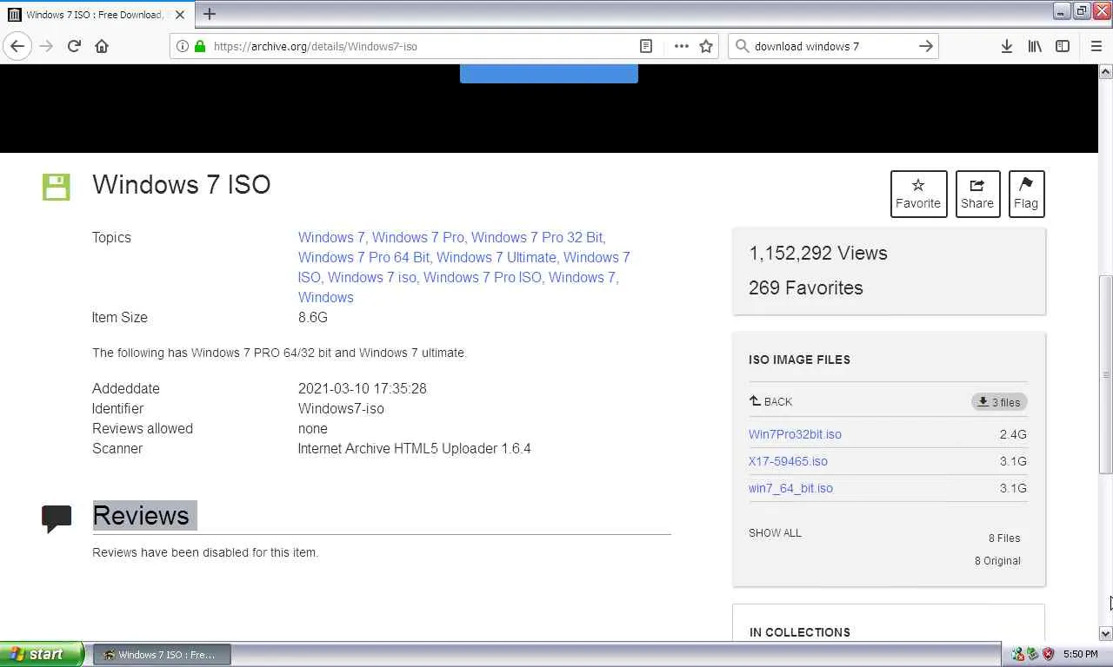This screenshot has height=667, width=1113.
Task: Go BACK in the ISO image files list
Action: tap(770, 401)
